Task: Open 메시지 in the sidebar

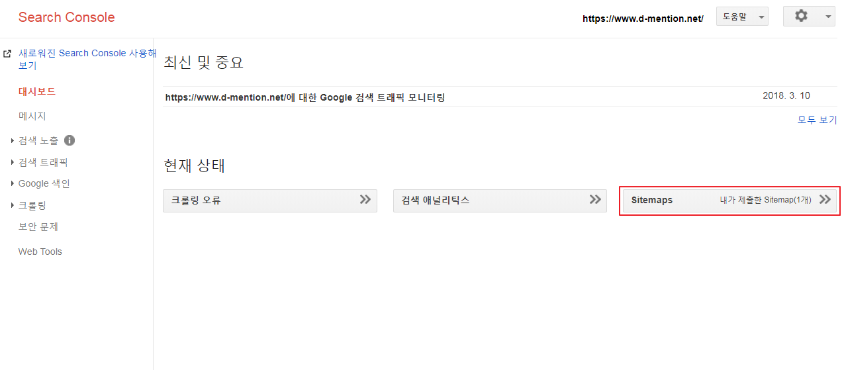Action: click(32, 116)
